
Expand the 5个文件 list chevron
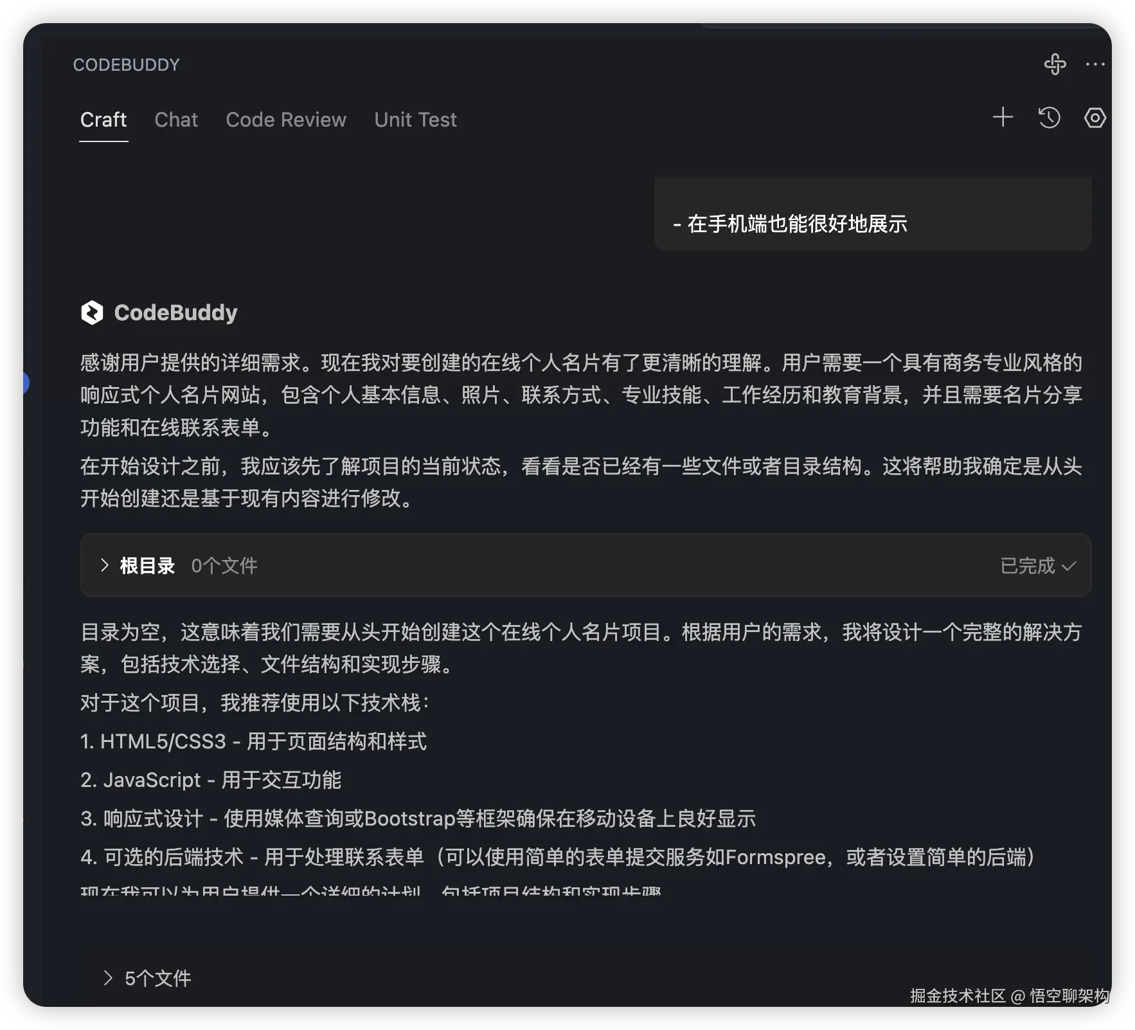(x=108, y=978)
